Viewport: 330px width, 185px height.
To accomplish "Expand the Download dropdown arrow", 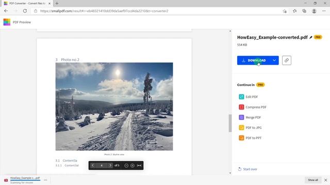I will (x=274, y=61).
